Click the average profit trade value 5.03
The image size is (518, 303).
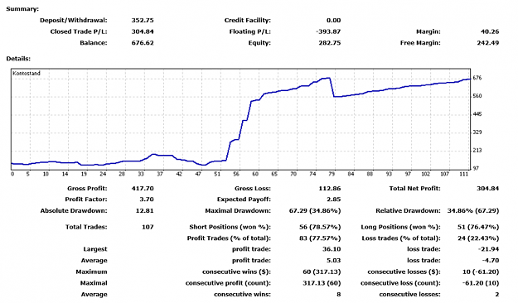tap(333, 261)
